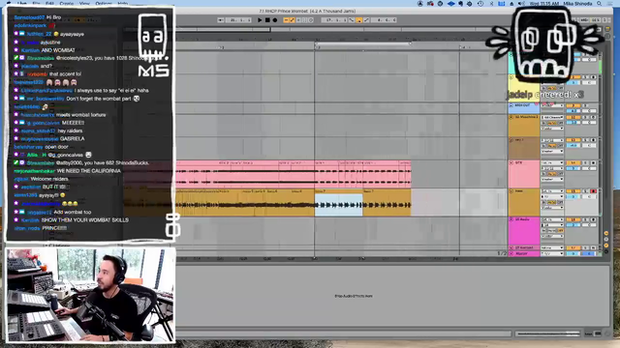Open the 17 Kontakt track dropdown
The height and width of the screenshot is (348, 620).
click(552, 248)
